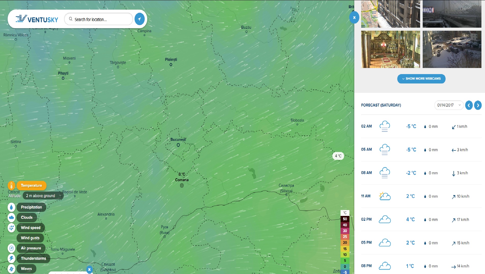Click the raindrop Precipitation layer icon
485x274 pixels.
(11, 207)
